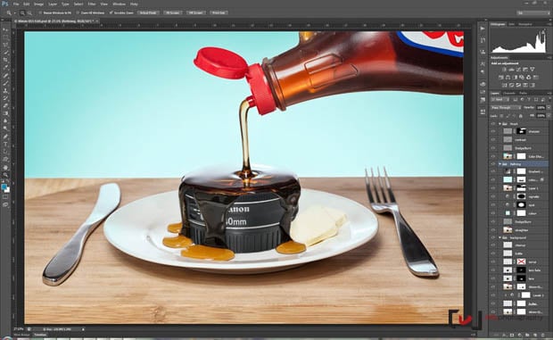
Task: Click the play Actions icon in panel strip
Action: coord(483,29)
